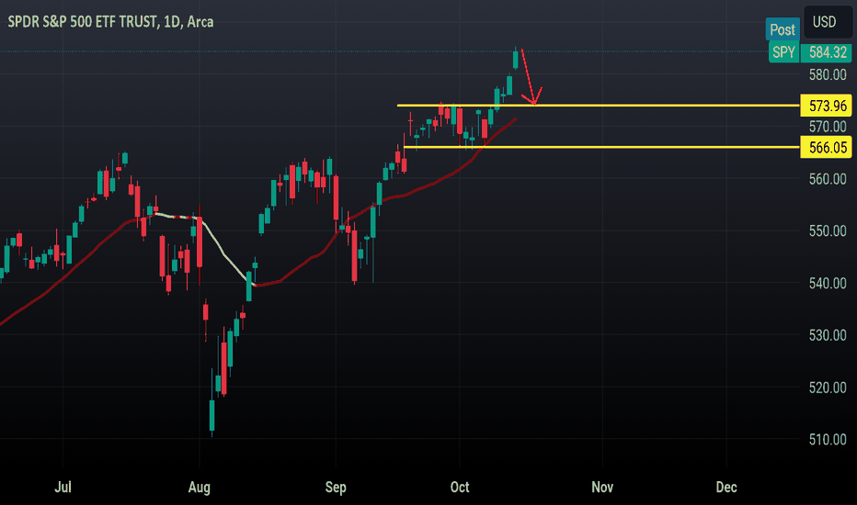The image size is (857, 505).
Task: Click the Nov time axis label
Action: (602, 487)
